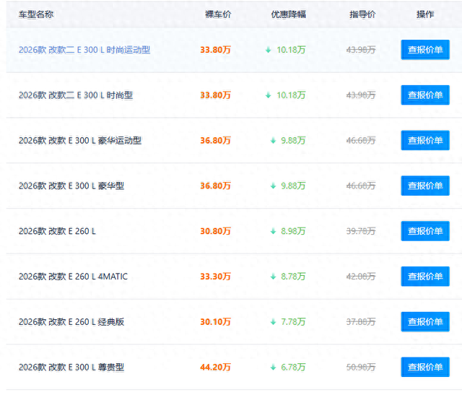Click the 优惠降幅 column header
The height and width of the screenshot is (395, 462).
coord(289,14)
